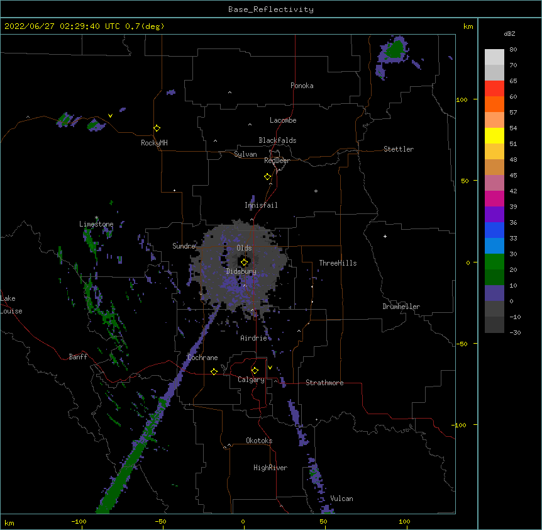Click the Innisfail city label
Viewport: 542px width, 530px height.
coord(261,205)
